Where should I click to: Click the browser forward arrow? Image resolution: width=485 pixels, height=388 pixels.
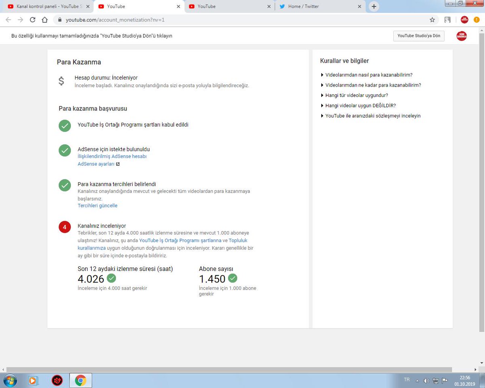pyautogui.click(x=20, y=19)
